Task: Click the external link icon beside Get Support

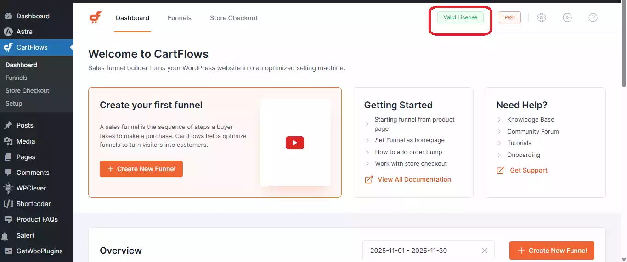Action: (501, 170)
